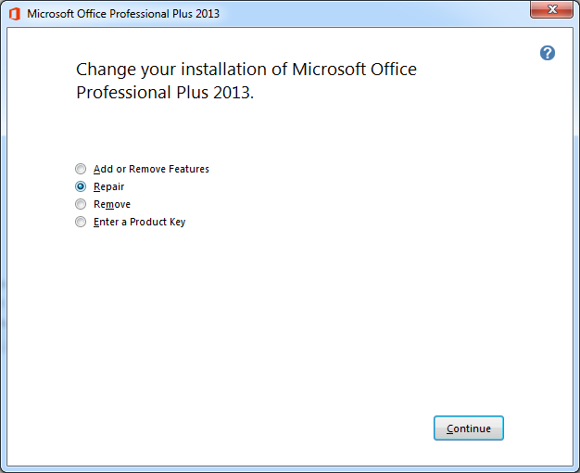Choose the Remove radio button
This screenshot has height=473, width=580.
pyautogui.click(x=81, y=204)
